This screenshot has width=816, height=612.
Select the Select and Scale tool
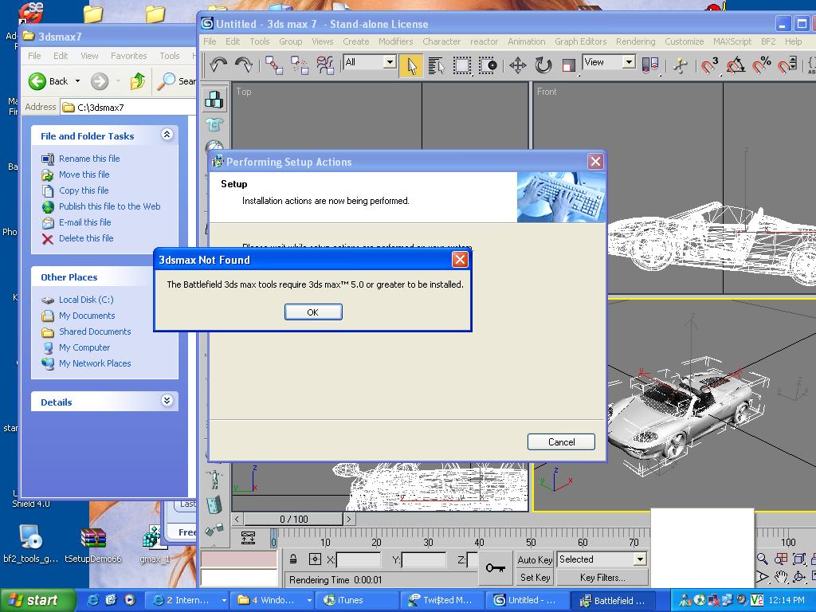pos(569,65)
